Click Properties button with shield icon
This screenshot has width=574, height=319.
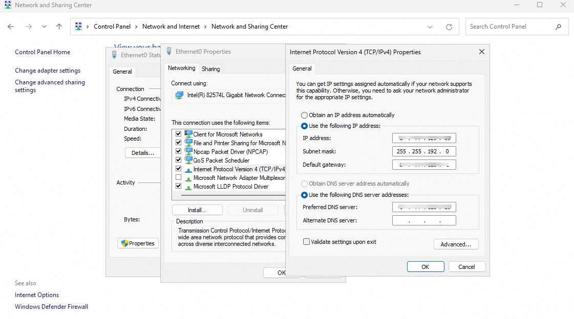click(x=138, y=243)
